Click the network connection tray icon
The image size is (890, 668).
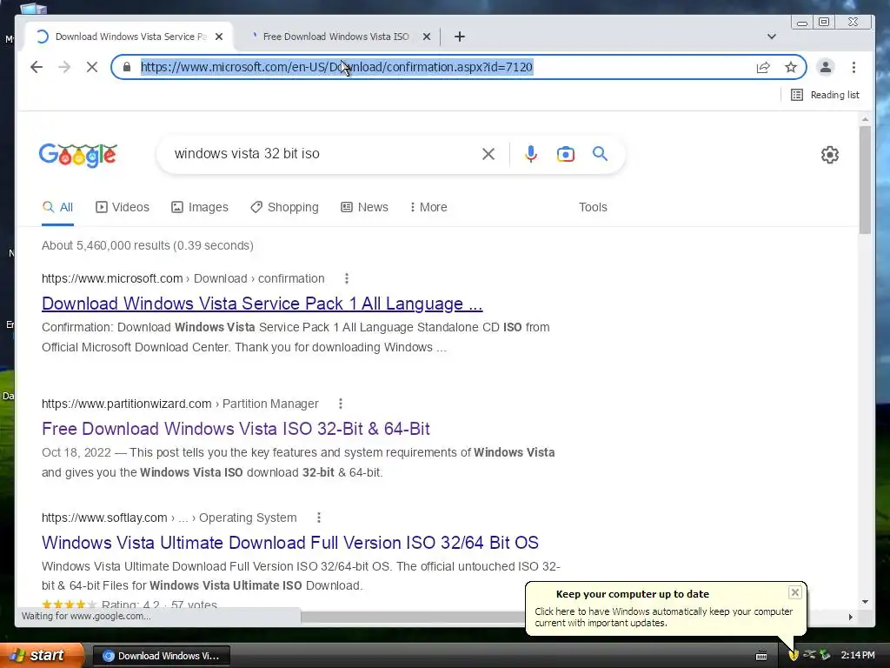809,656
